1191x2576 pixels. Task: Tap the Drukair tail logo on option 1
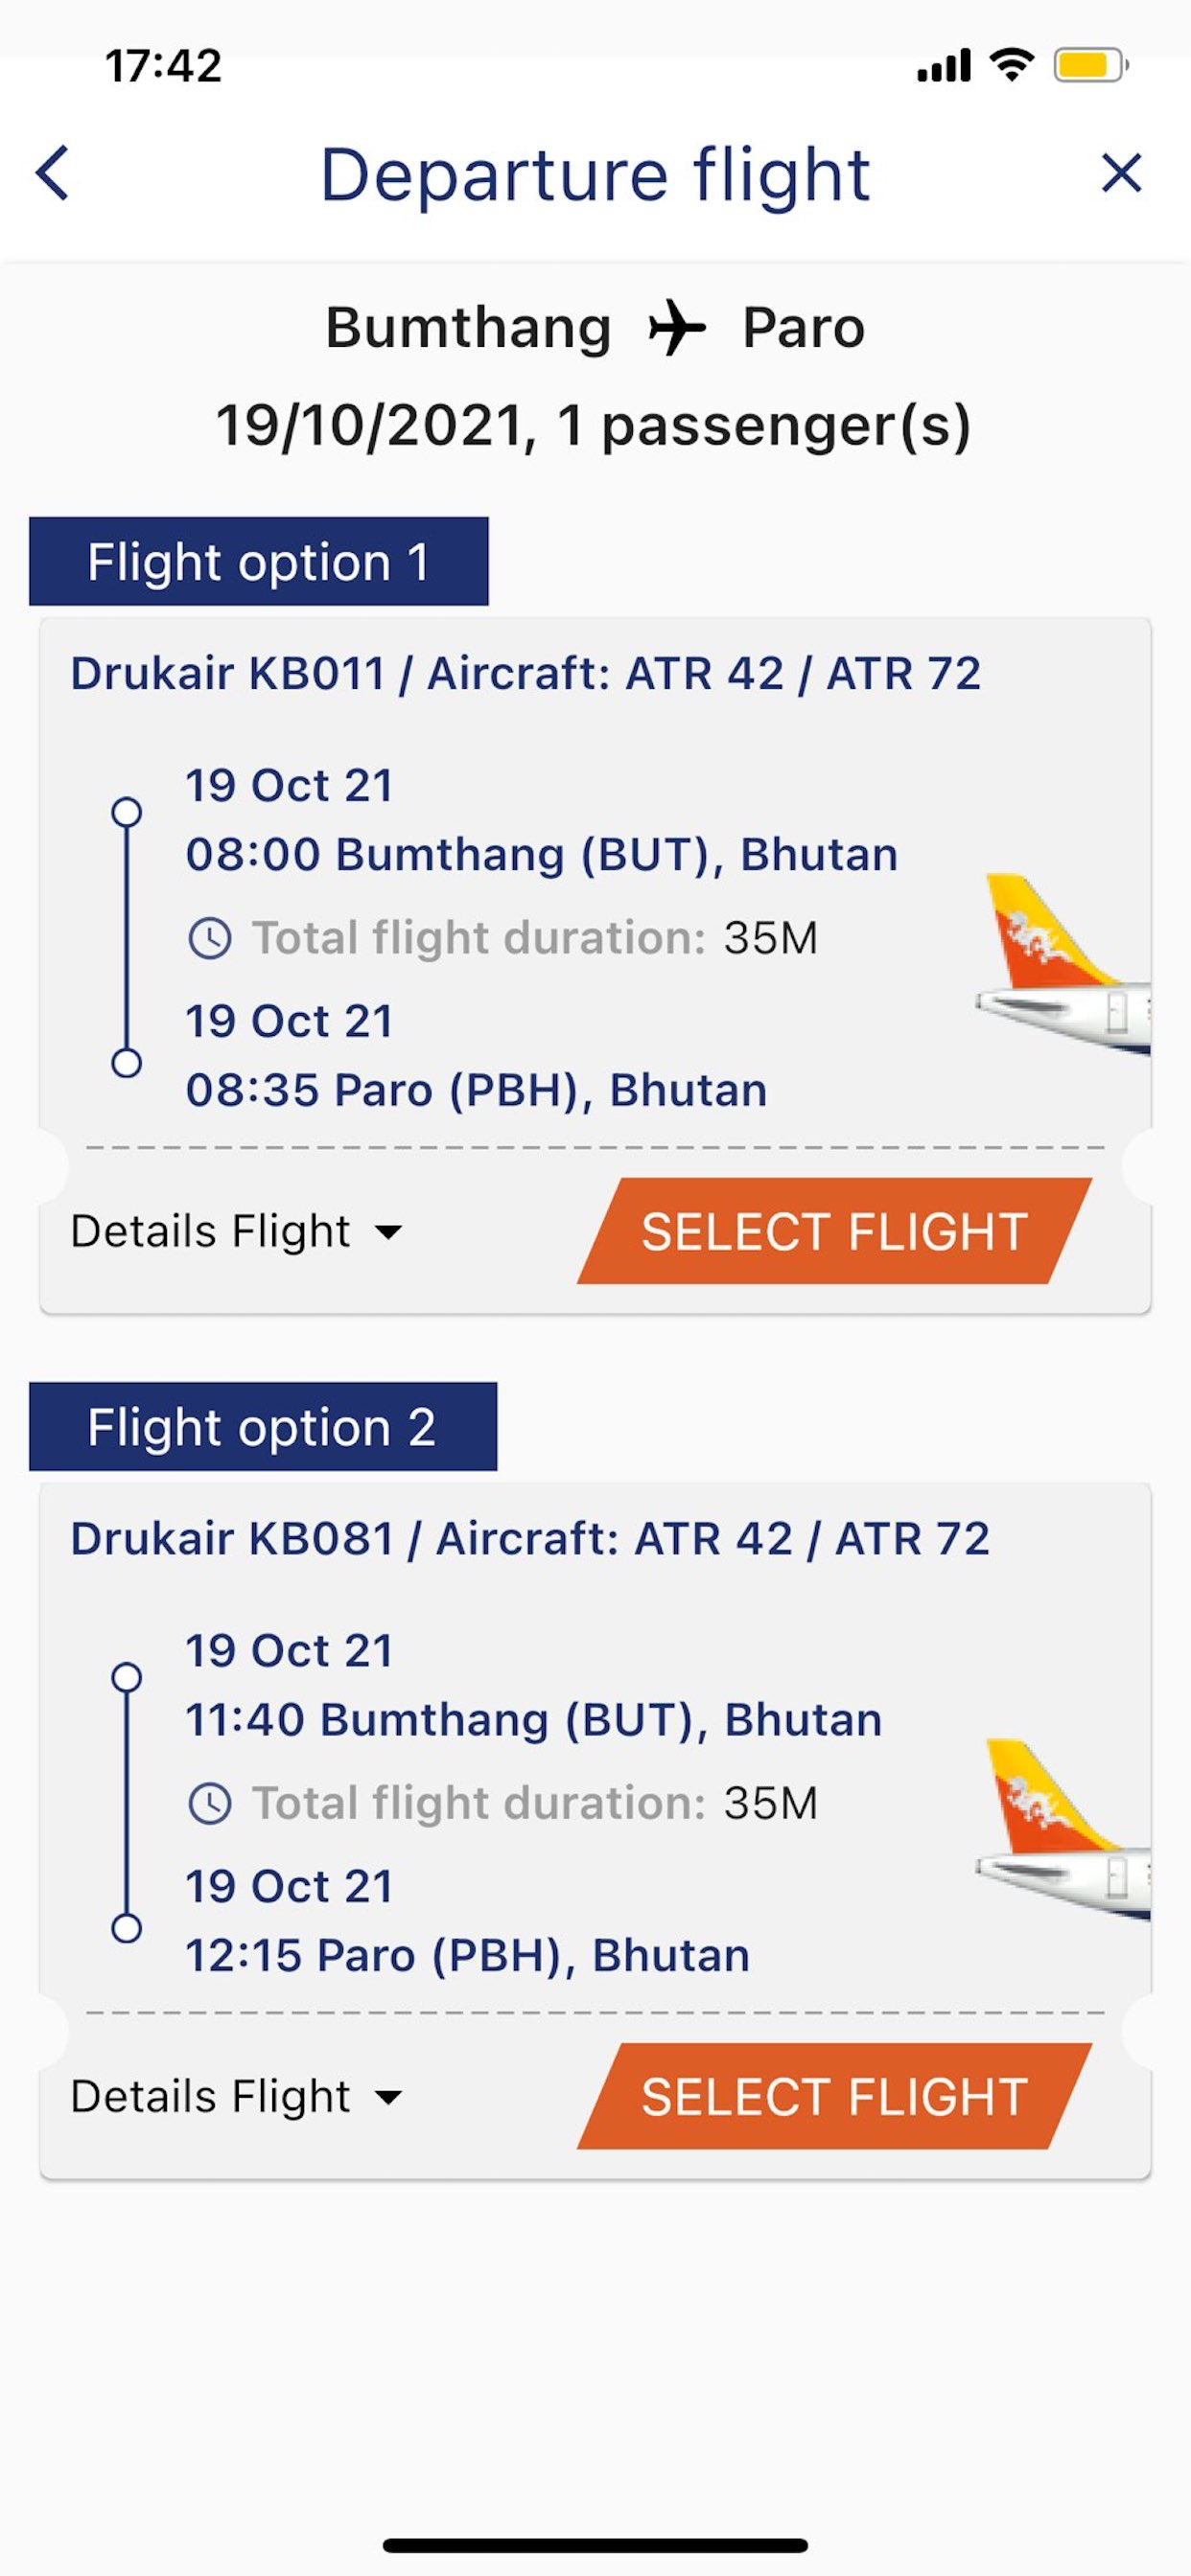tap(1063, 965)
